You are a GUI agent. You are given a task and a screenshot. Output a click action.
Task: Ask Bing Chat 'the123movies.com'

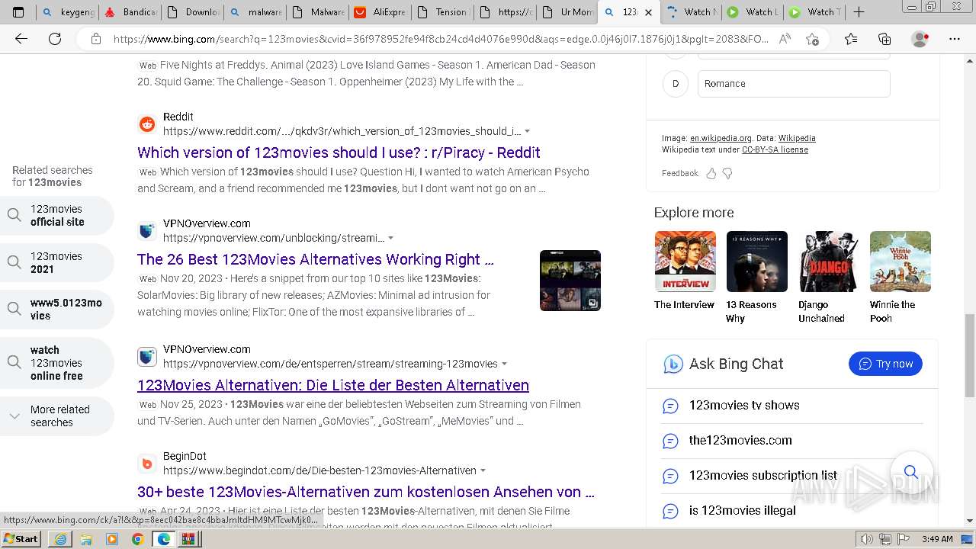coord(740,441)
